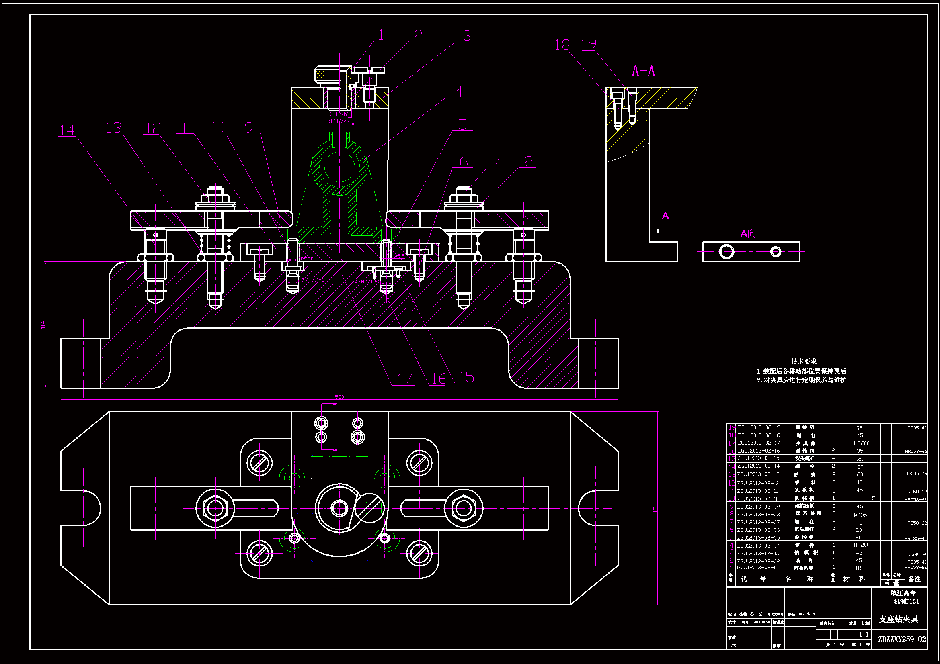Click left hex nut in plan view

tap(216, 508)
